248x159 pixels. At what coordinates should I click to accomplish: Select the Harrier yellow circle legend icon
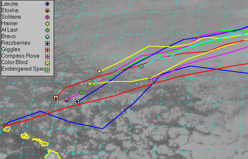47,24
